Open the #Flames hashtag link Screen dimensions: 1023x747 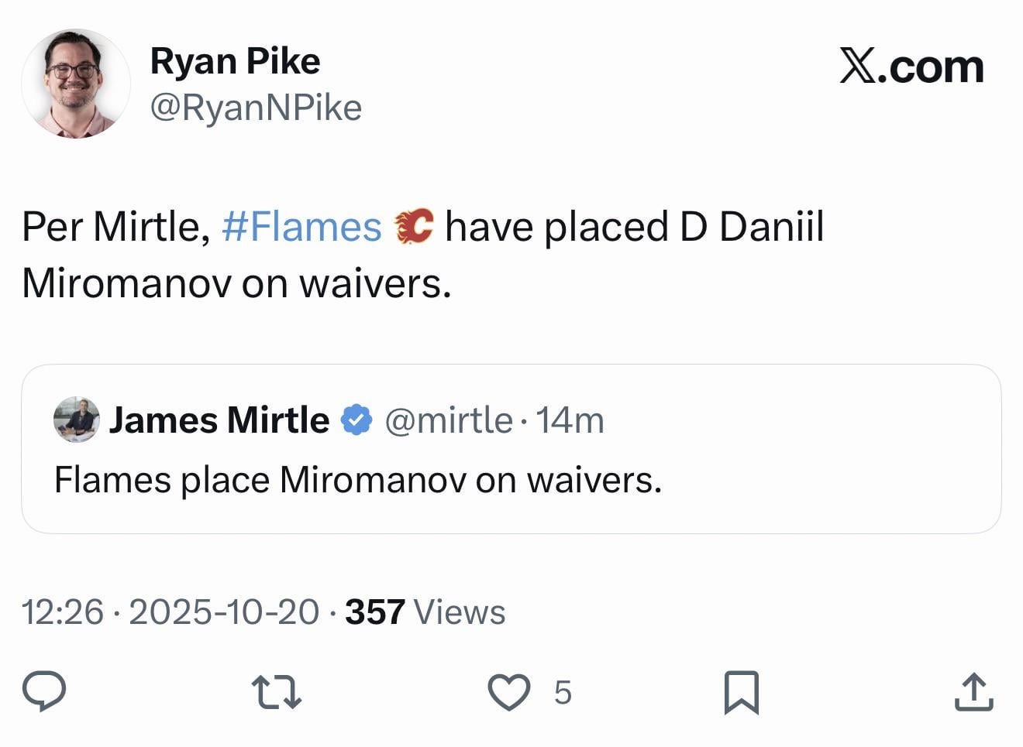tap(301, 225)
